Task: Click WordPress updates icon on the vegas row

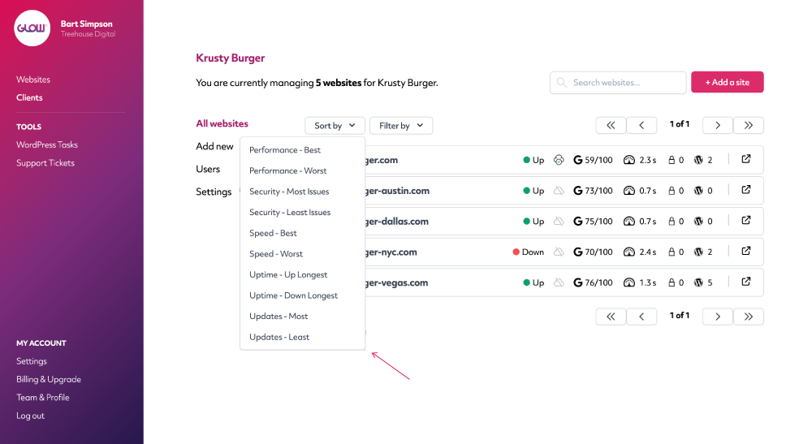Action: [x=698, y=282]
